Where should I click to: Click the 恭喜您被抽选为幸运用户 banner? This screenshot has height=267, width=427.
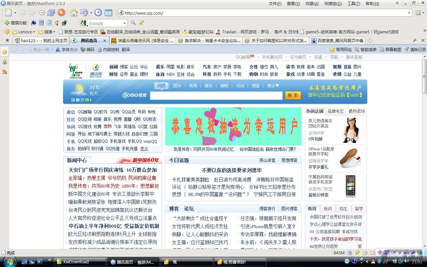(233, 126)
